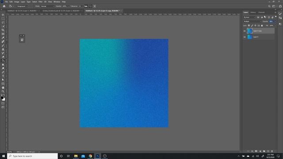This screenshot has height=159, width=283.
Task: Toggle the layer filter on/off switch
Action: point(275,17)
